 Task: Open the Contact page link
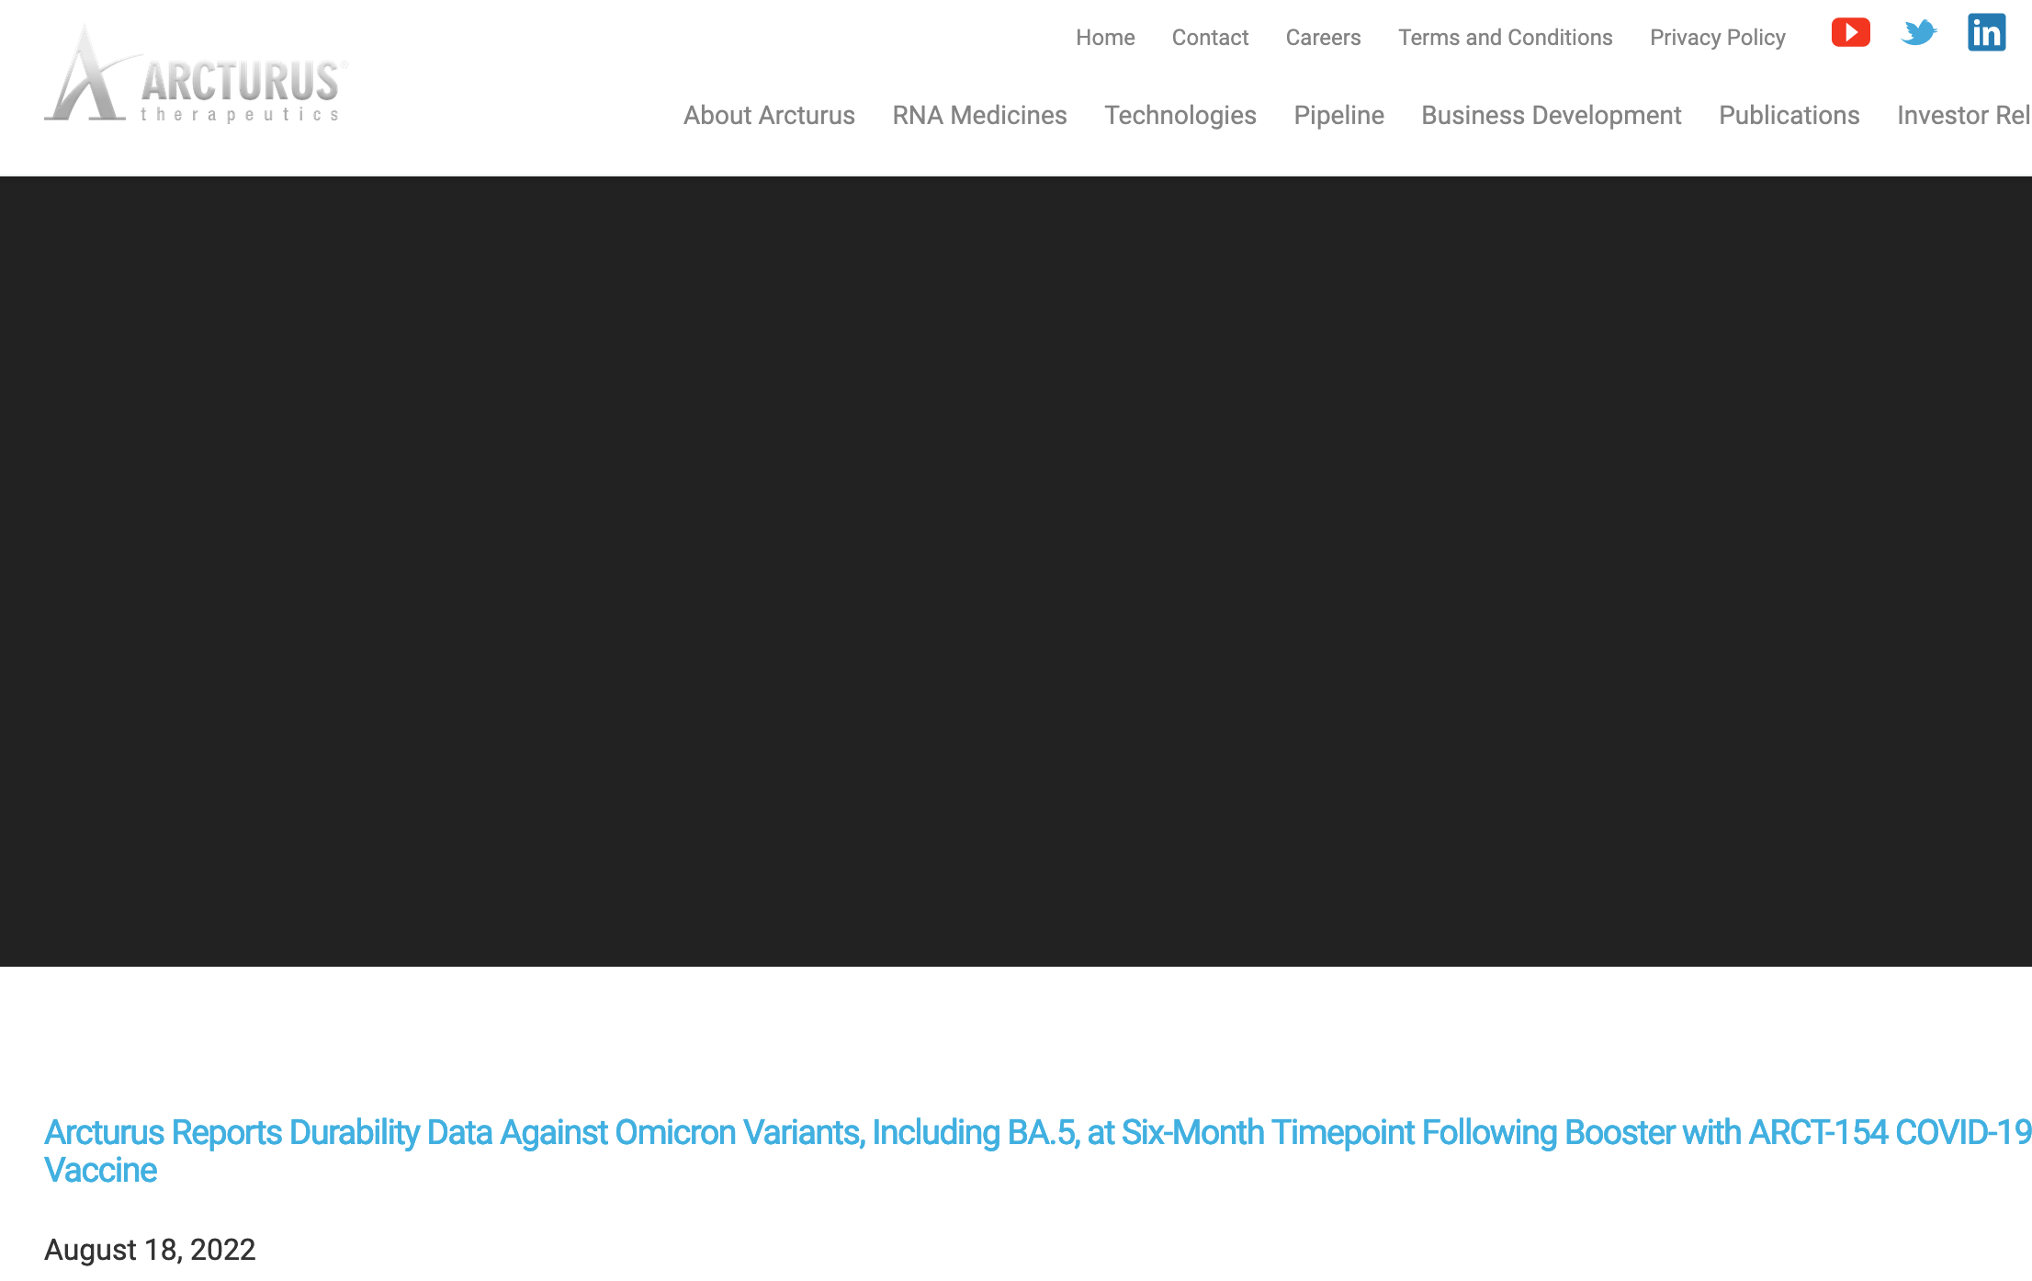point(1210,38)
